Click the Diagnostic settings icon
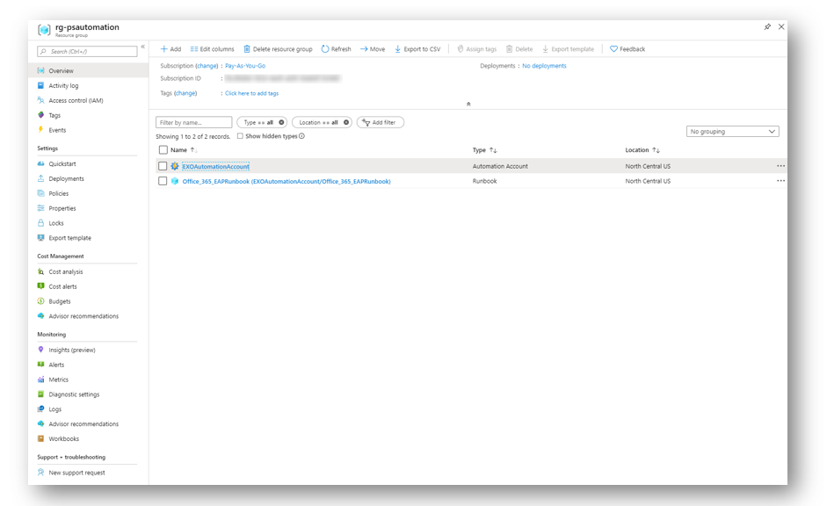This screenshot has height=506, width=827. pos(40,394)
